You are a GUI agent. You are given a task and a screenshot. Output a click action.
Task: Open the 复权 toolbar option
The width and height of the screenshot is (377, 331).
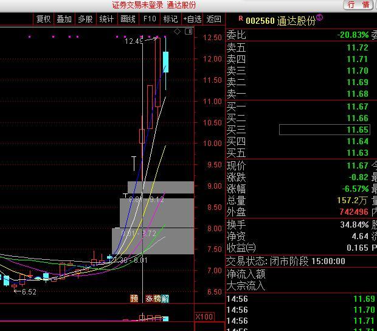click(x=44, y=19)
